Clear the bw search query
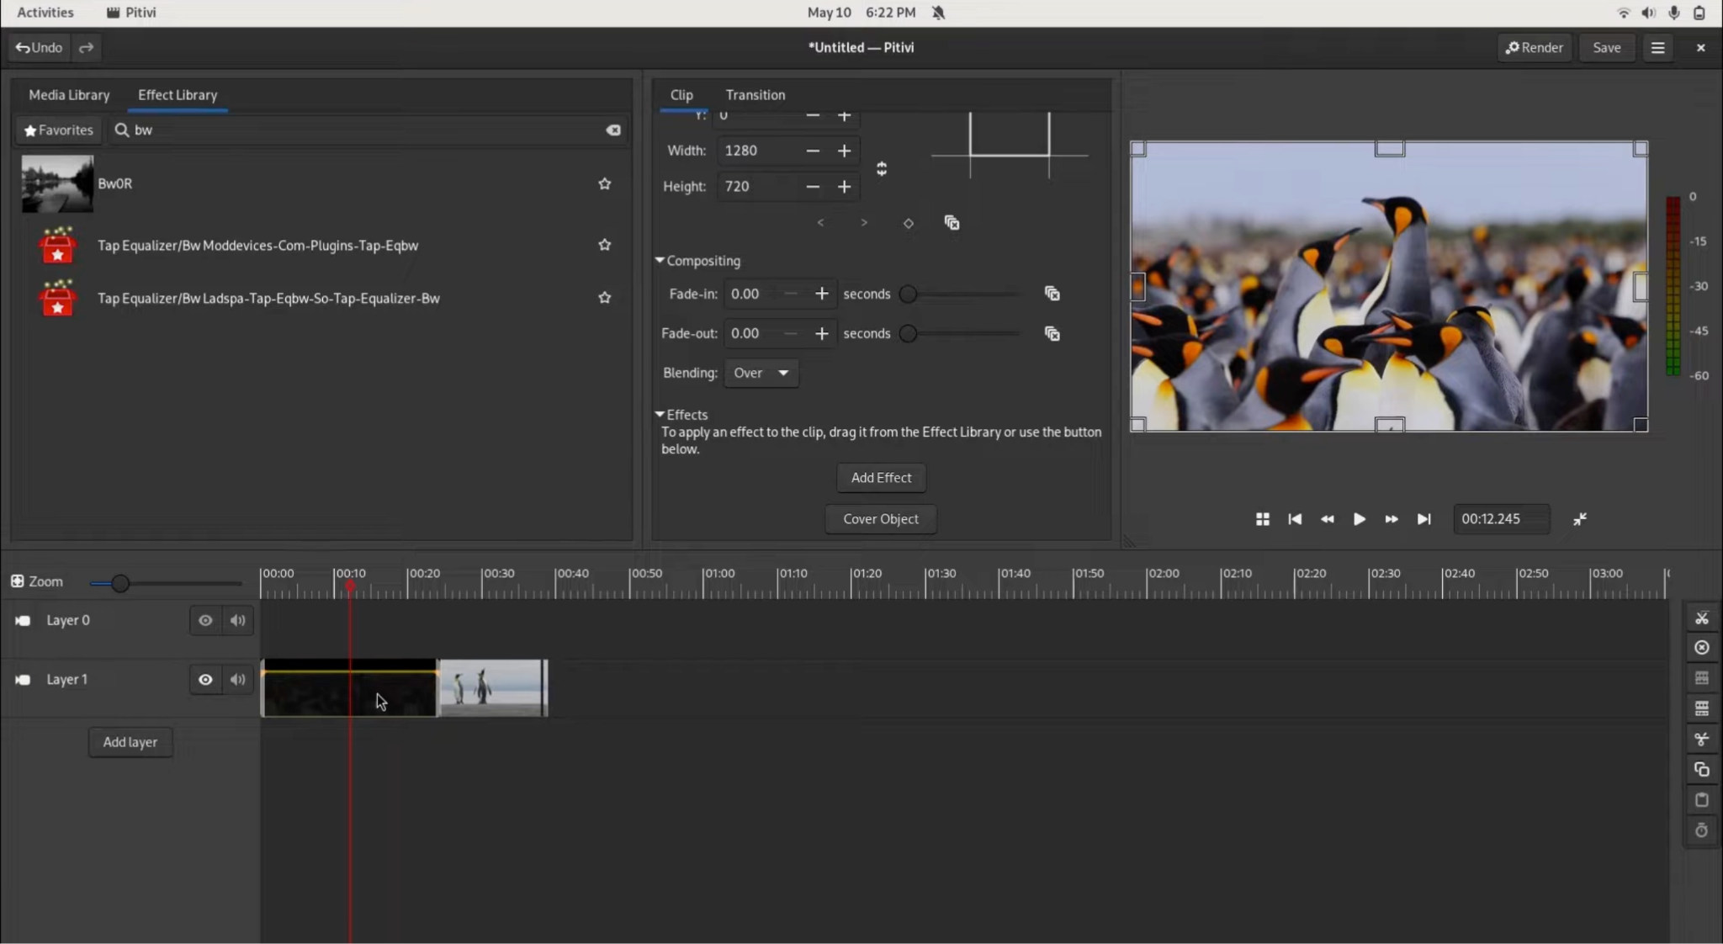 [613, 130]
